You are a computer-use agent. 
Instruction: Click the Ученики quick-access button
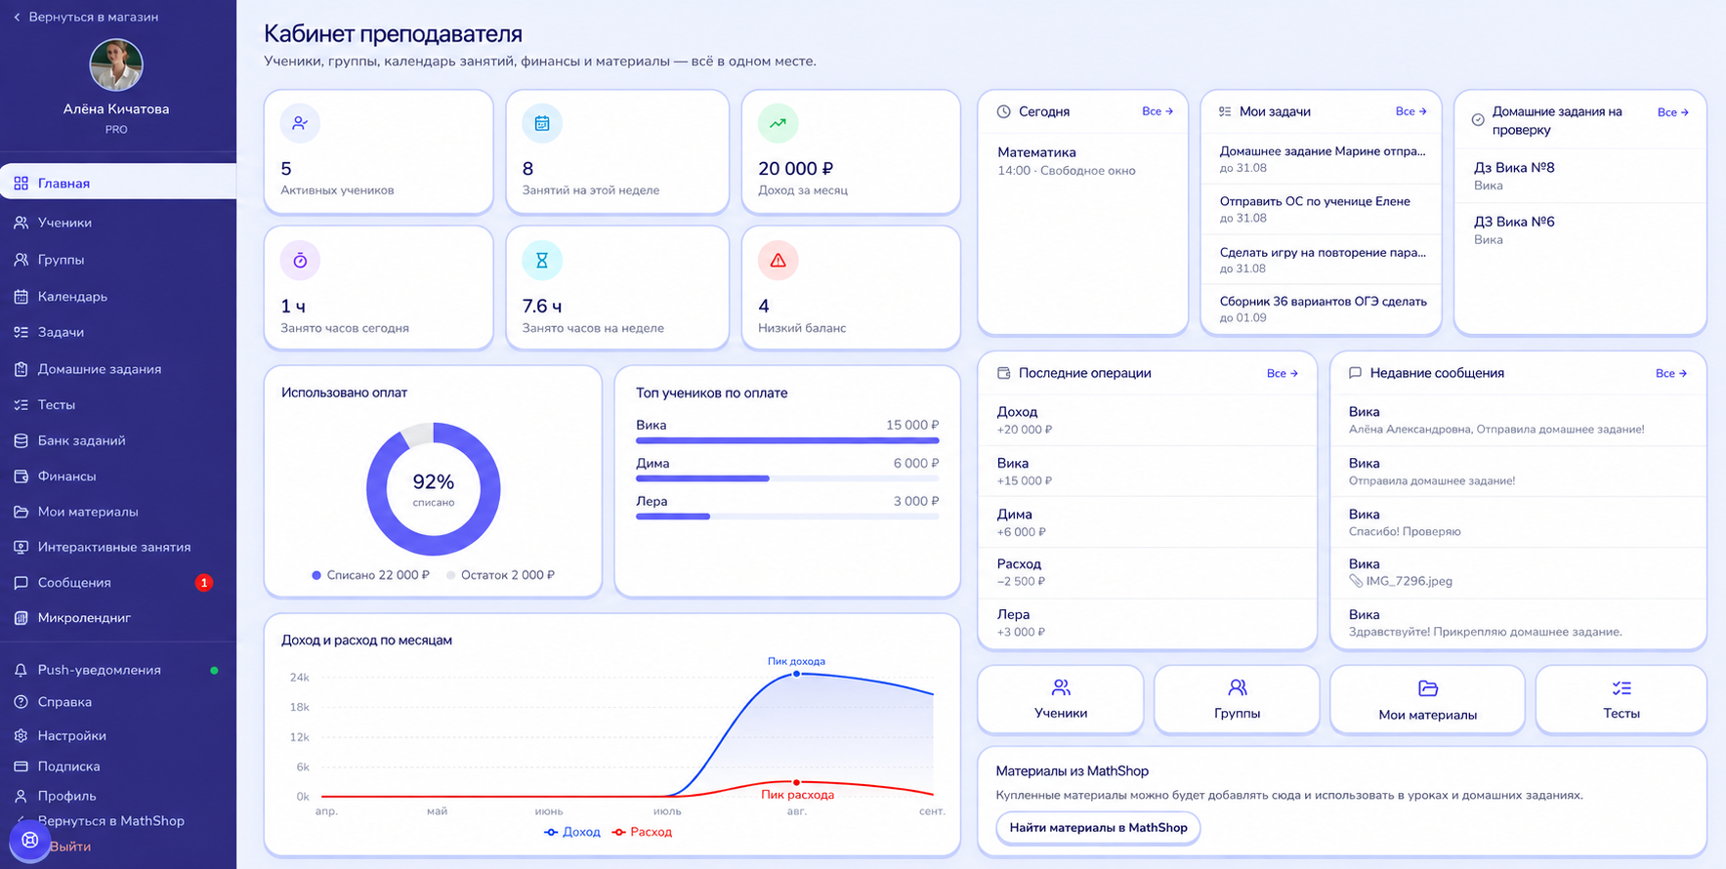point(1061,699)
